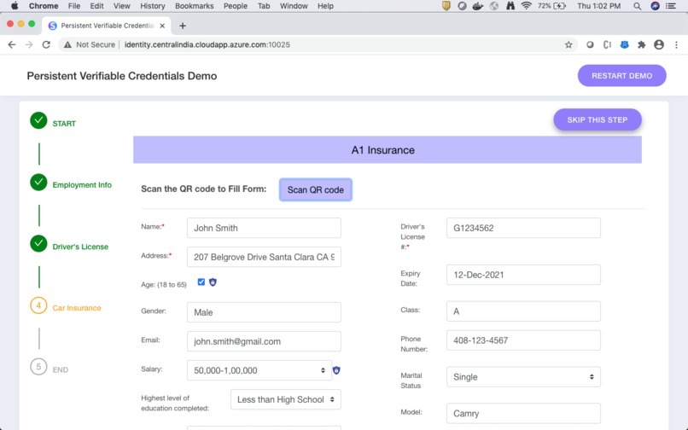Open Chrome three-dot menu
Viewport: 688px width, 430px height.
click(676, 44)
